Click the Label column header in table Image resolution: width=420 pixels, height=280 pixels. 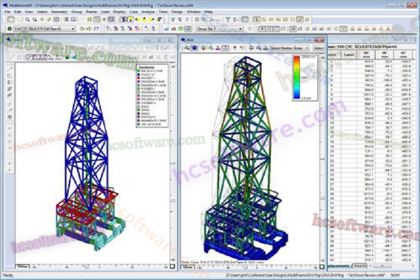(x=349, y=54)
